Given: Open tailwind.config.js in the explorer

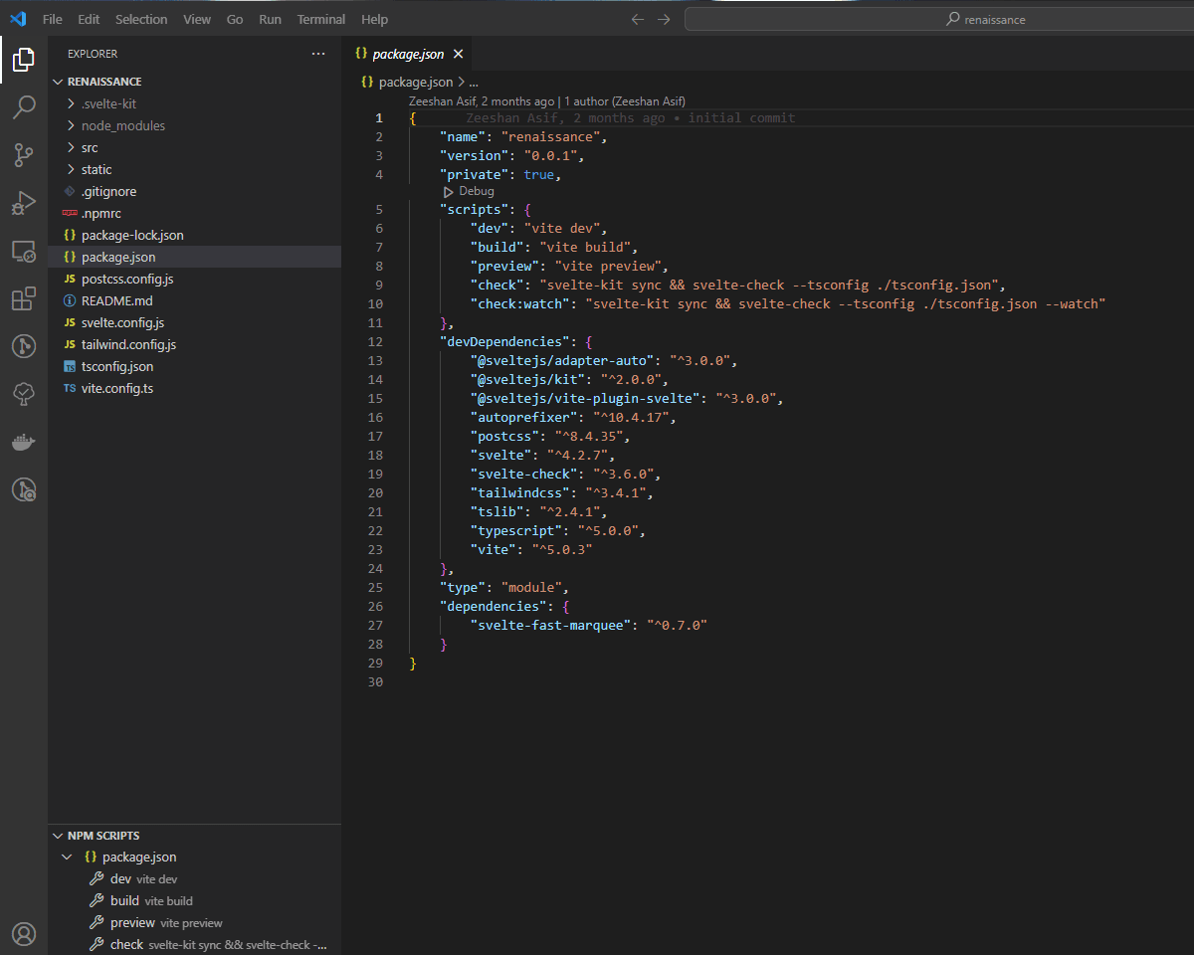Looking at the screenshot, I should [x=128, y=344].
